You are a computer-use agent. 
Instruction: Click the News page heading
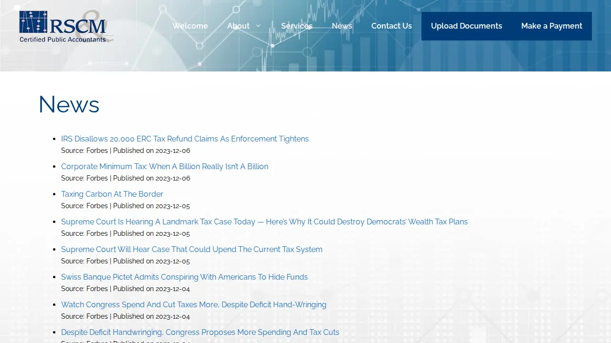tap(69, 104)
